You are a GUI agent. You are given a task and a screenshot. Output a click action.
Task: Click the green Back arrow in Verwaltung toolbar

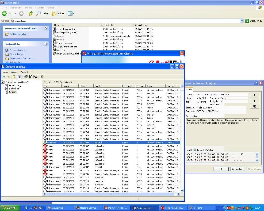coord(4,13)
